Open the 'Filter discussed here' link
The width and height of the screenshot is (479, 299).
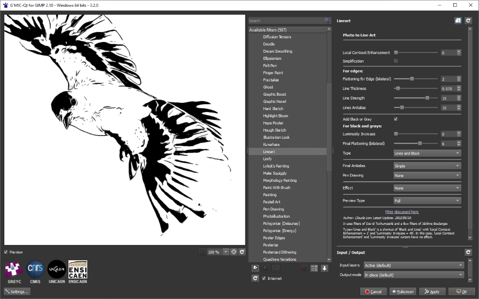point(401,212)
